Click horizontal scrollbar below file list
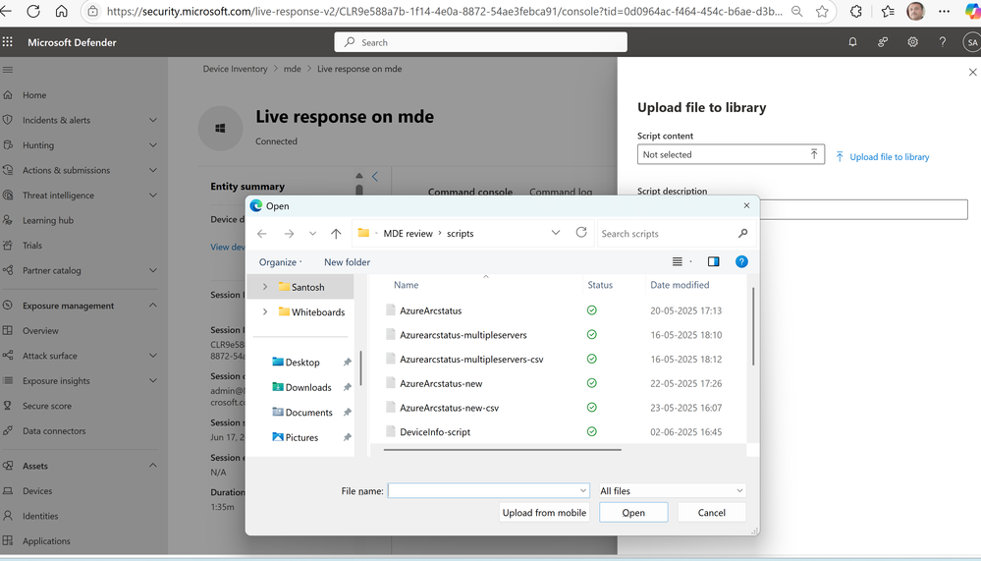 [x=503, y=450]
